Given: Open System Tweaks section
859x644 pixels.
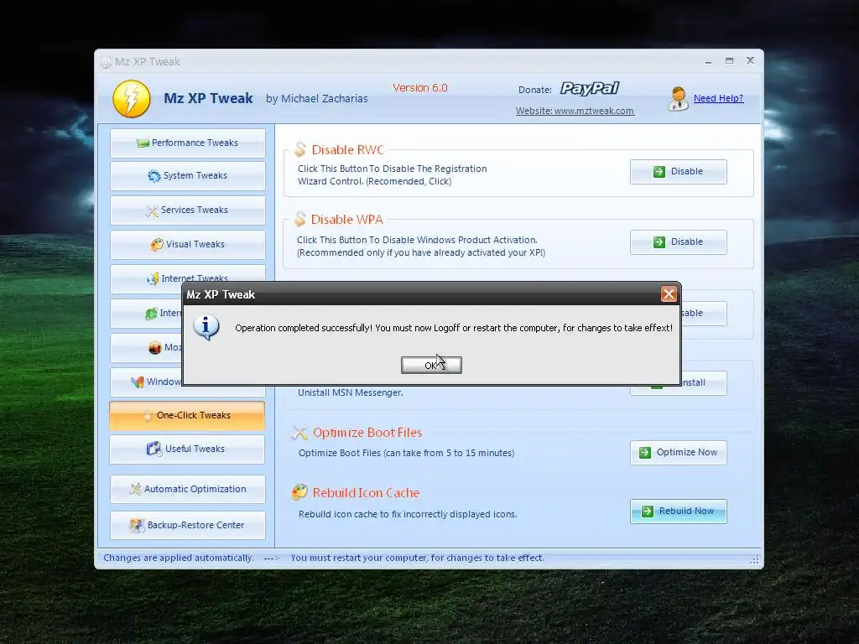Looking at the screenshot, I should coord(188,176).
